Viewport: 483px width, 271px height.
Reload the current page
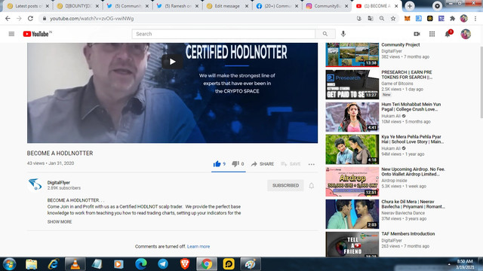pyautogui.click(x=30, y=18)
